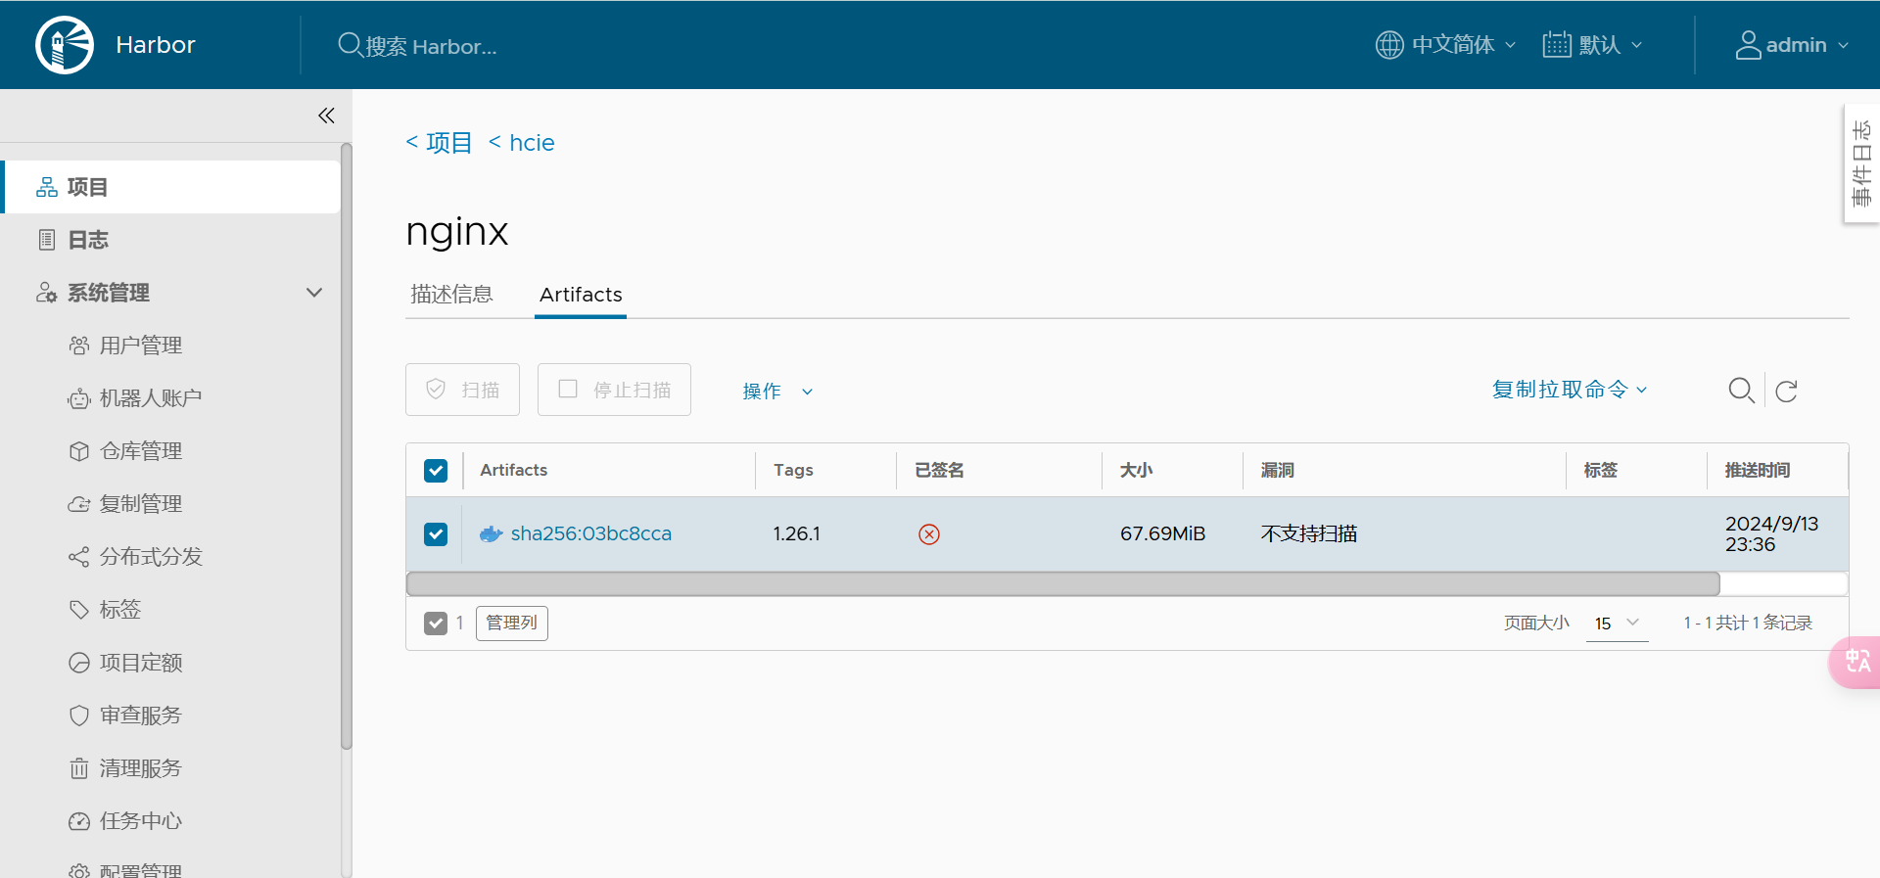
Task: Click the Harbor lighthouse logo
Action: 65,45
